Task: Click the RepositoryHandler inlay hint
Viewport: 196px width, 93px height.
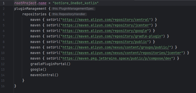Action: (x=69, y=14)
